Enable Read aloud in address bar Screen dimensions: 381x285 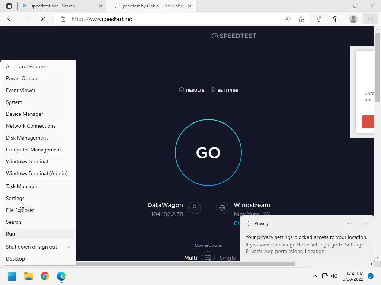(288, 19)
